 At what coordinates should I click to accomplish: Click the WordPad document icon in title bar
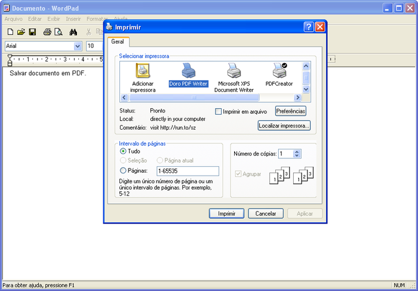pos(6,8)
